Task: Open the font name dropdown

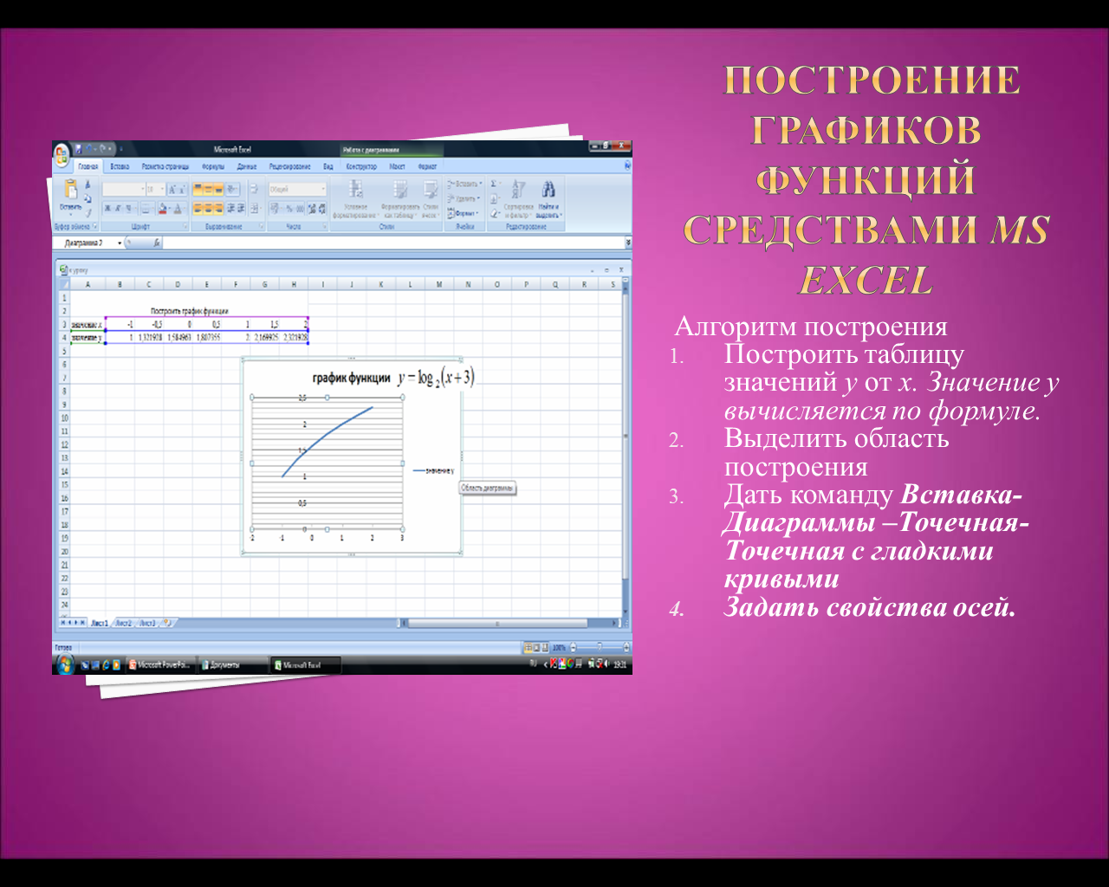Action: 143,189
